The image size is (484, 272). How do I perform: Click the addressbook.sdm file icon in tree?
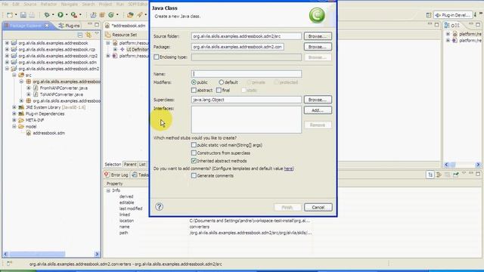pos(29,133)
